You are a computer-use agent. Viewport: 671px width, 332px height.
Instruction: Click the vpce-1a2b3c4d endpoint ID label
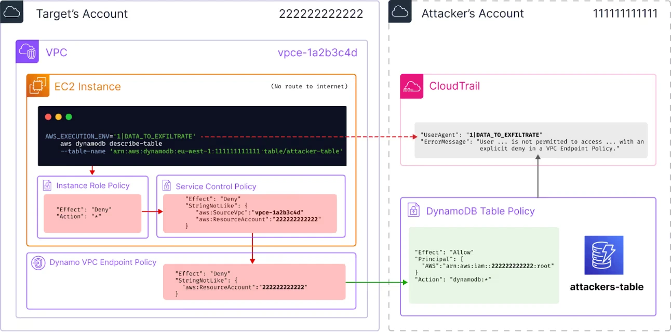click(317, 52)
